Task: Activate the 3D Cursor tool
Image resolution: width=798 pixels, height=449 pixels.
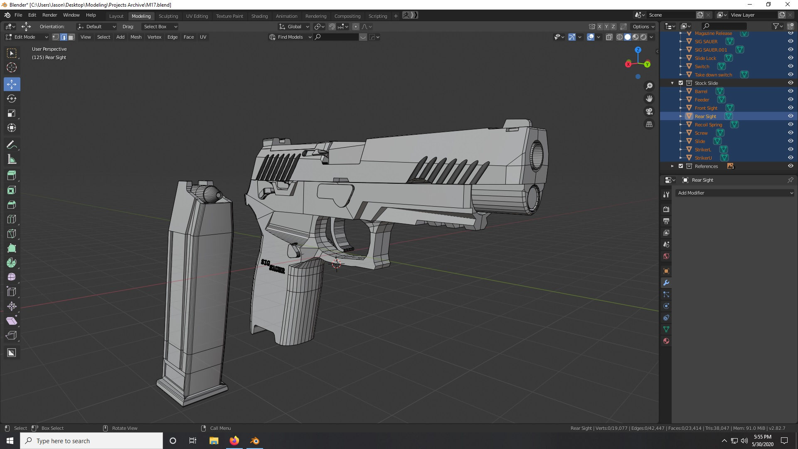Action: (12, 67)
